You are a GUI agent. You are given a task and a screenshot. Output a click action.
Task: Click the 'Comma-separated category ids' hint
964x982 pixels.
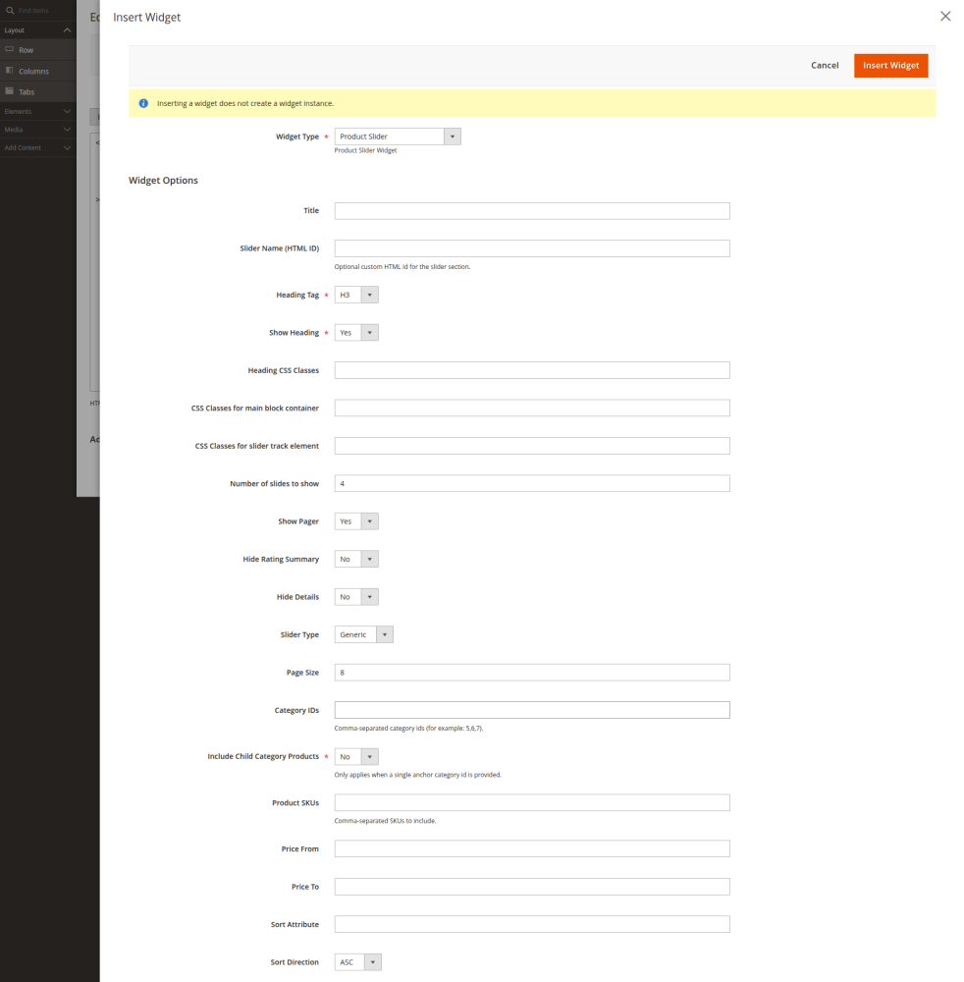(408, 729)
